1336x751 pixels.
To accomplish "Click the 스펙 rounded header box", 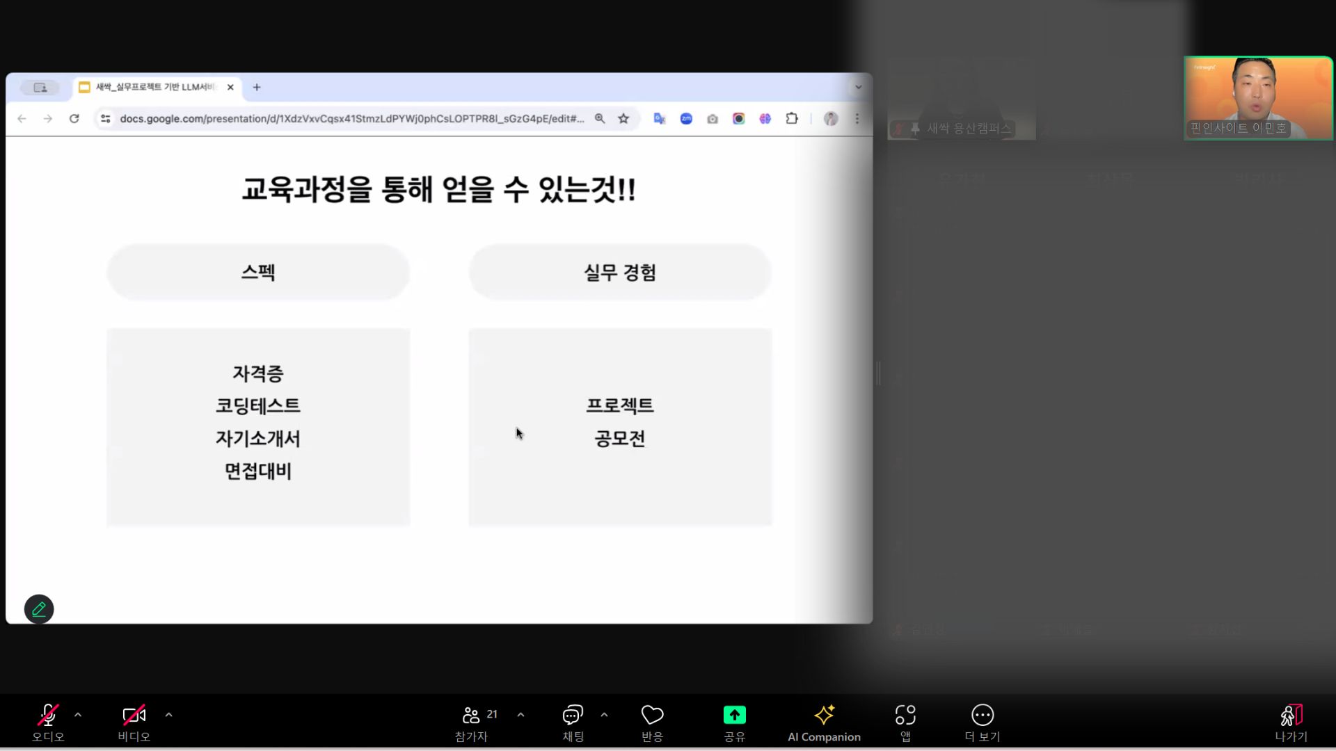I will [x=258, y=272].
